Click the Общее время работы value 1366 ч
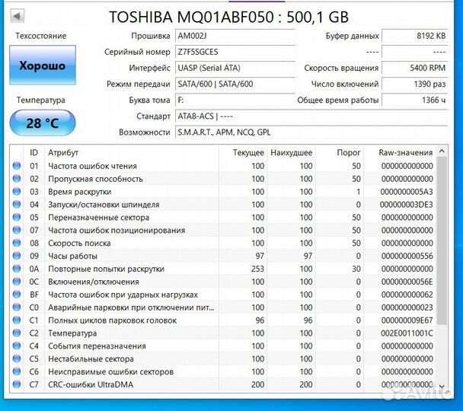Viewport: 463px width, 411px height. pos(415,100)
